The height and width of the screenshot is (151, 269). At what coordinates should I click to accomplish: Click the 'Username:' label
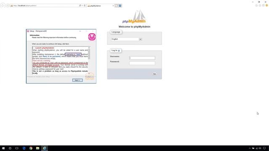[x=115, y=56]
